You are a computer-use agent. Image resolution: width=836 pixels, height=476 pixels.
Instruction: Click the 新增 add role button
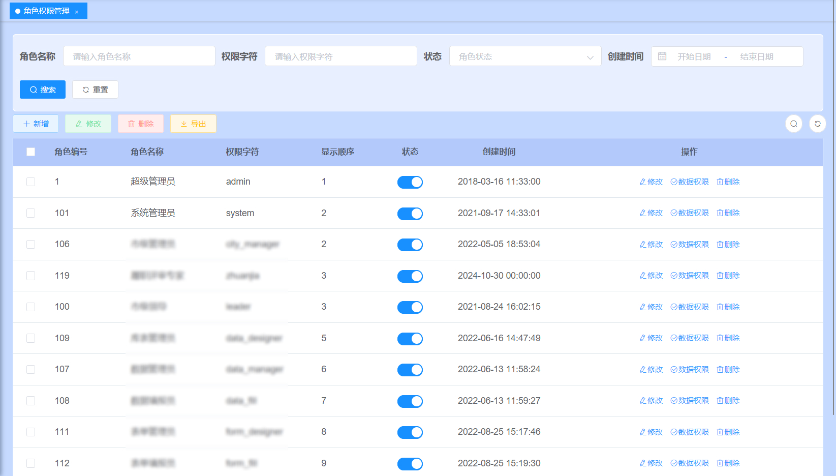pos(36,124)
